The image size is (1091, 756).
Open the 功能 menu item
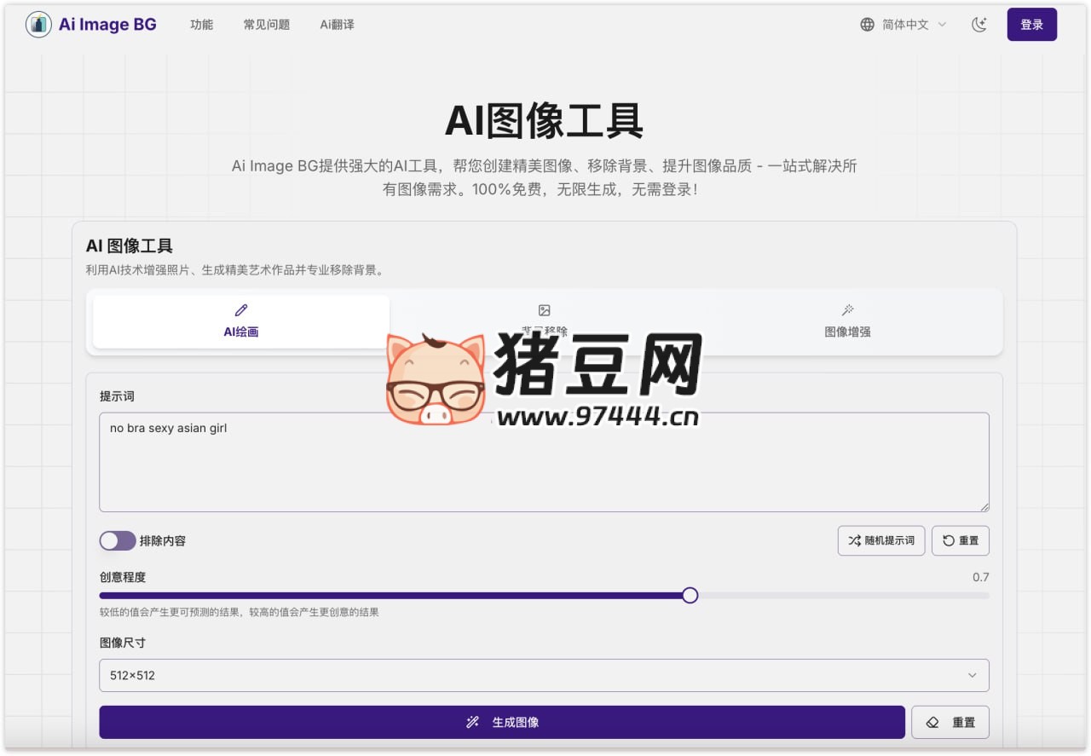201,25
